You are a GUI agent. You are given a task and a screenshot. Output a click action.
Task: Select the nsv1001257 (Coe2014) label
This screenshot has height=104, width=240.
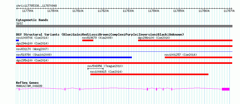coord(181,55)
